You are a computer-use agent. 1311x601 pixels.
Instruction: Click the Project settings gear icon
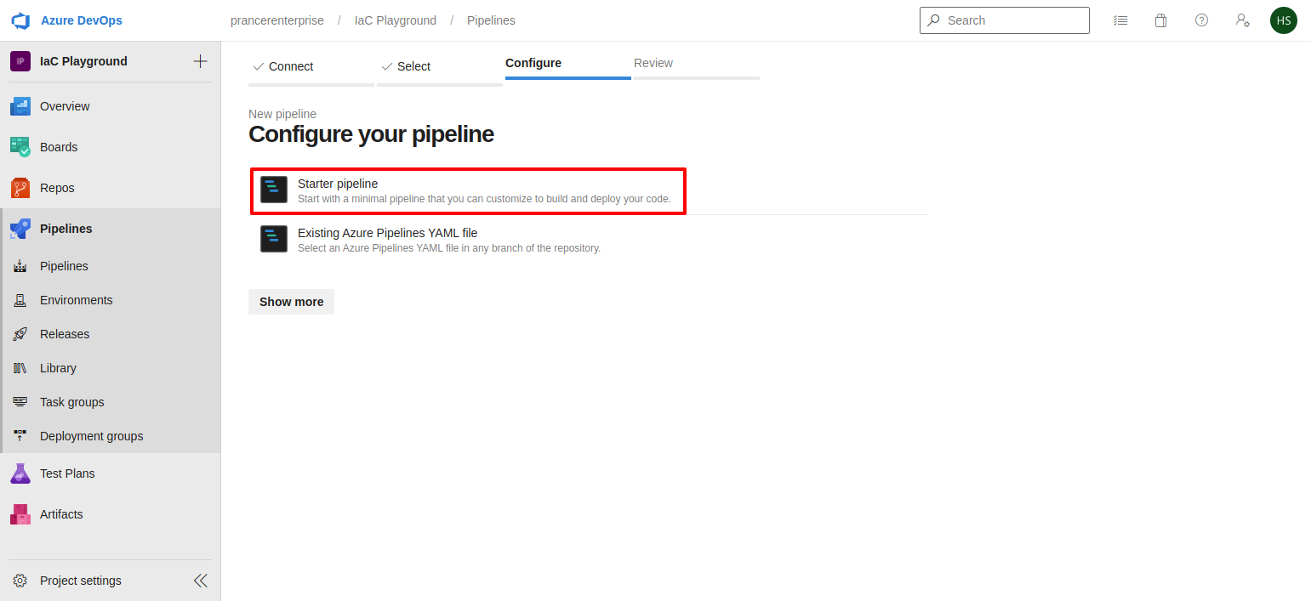20,581
